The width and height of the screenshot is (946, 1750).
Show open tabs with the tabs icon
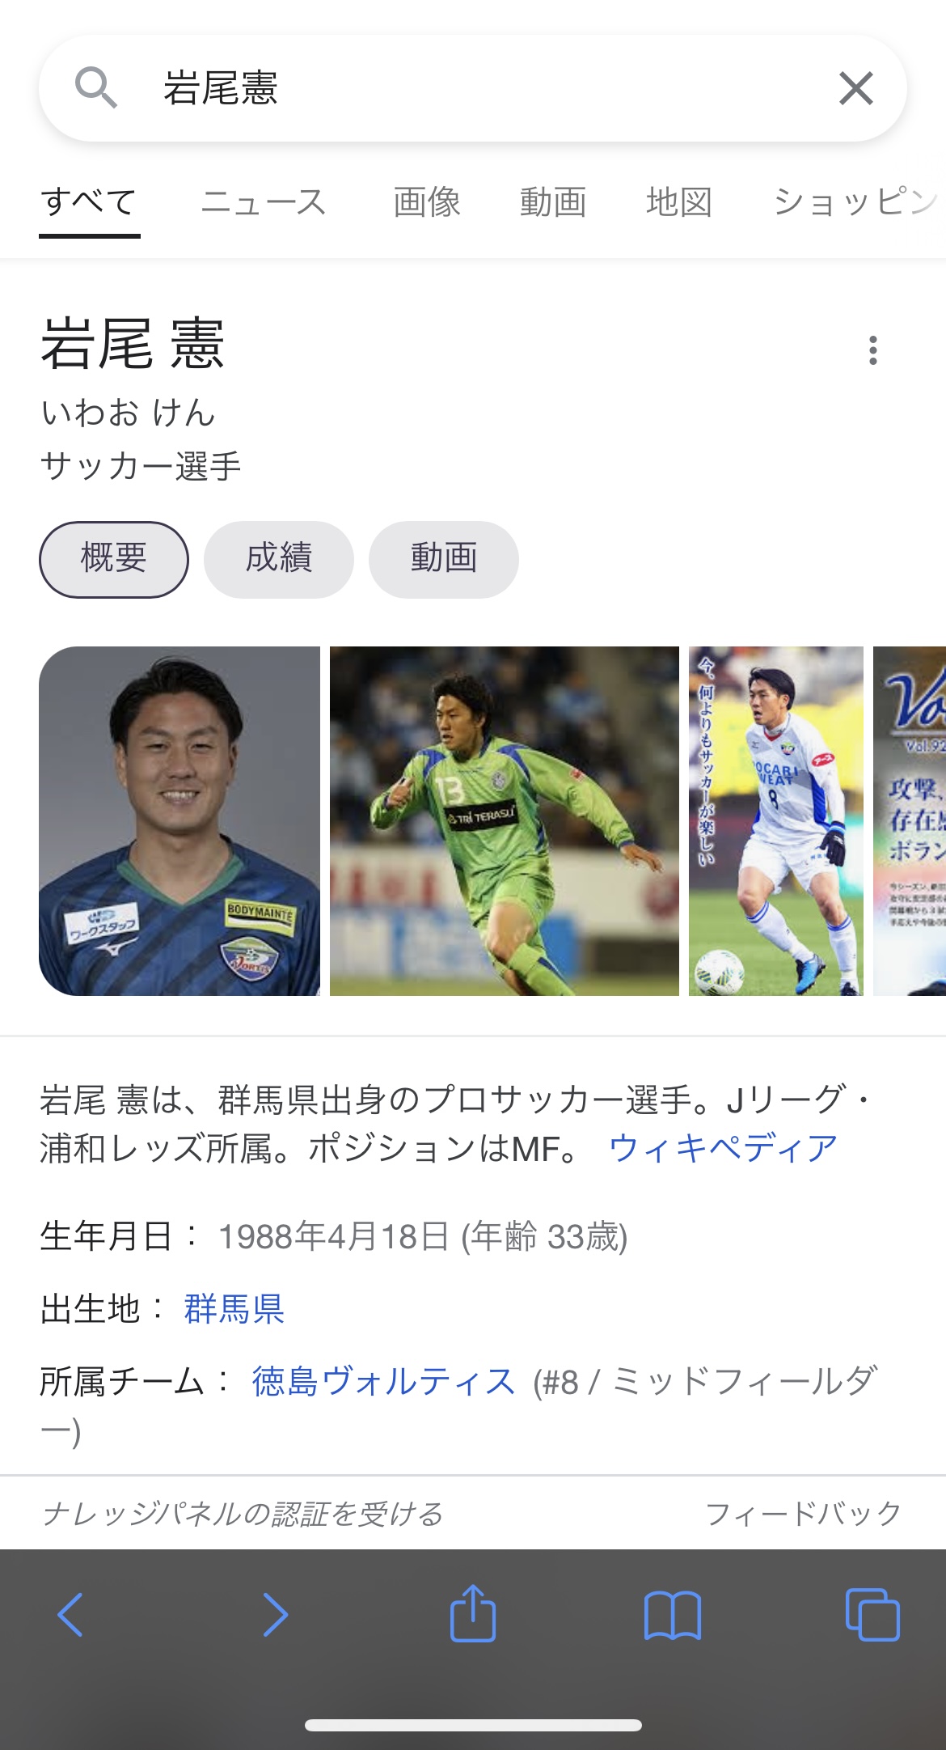(872, 1614)
